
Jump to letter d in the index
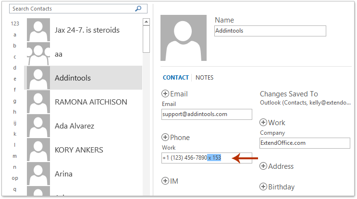[15, 68]
